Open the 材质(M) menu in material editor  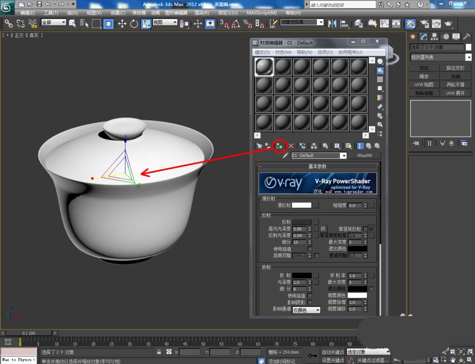[283, 52]
